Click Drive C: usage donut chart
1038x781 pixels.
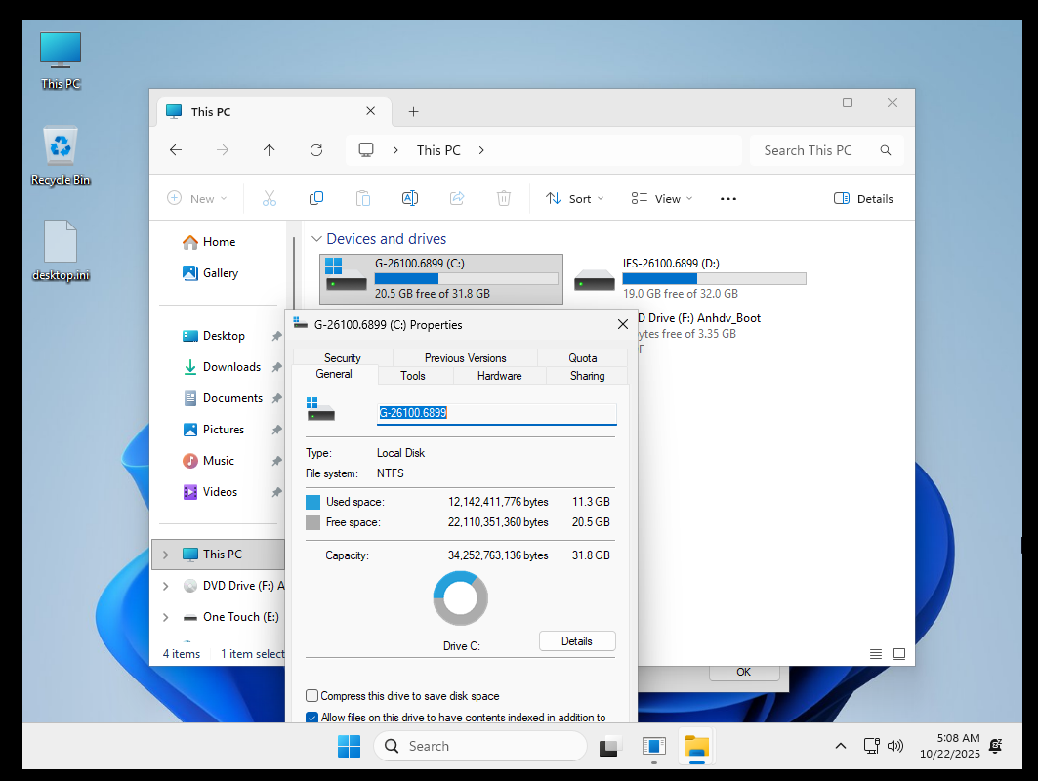461,598
